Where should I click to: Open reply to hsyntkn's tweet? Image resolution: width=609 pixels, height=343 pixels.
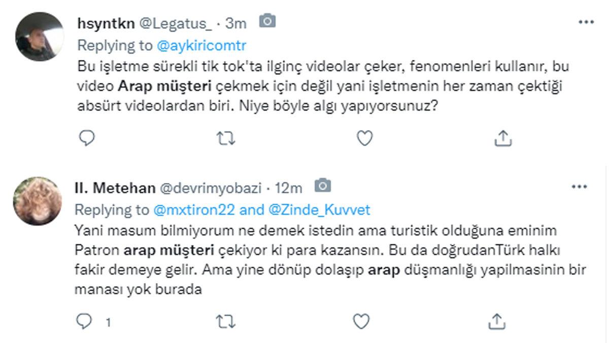pos(87,137)
